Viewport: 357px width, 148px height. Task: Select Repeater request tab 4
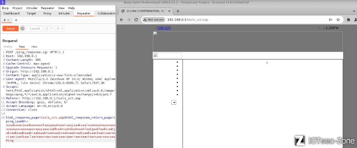pos(4,20)
